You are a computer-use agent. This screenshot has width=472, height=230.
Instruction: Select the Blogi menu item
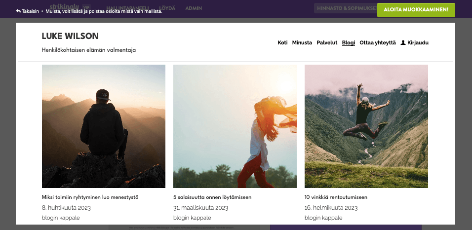click(348, 43)
